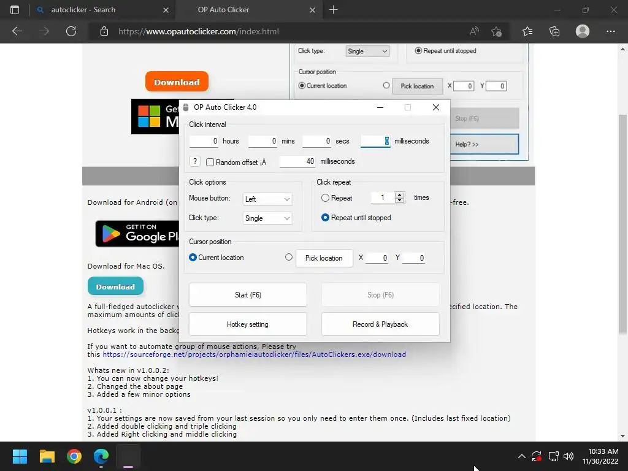This screenshot has height=471, width=628.
Task: Open the Collections icon in Edge toolbar
Action: [x=554, y=31]
